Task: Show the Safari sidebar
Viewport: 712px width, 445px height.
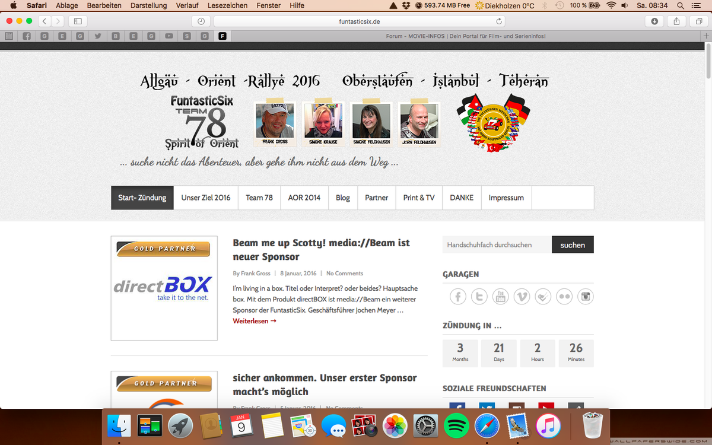Action: click(78, 21)
